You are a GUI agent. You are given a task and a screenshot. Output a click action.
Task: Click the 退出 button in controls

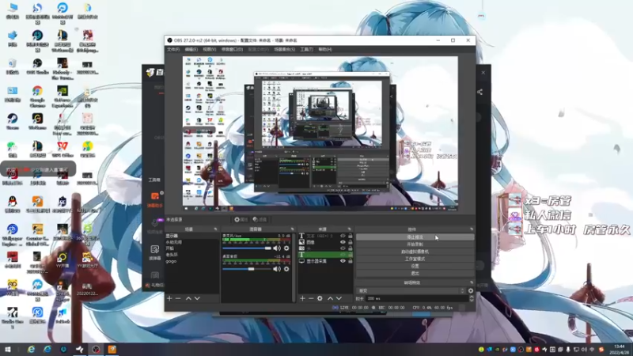pos(415,274)
